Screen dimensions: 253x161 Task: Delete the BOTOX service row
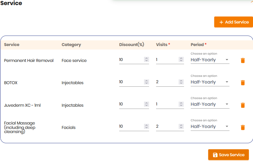coord(243,83)
